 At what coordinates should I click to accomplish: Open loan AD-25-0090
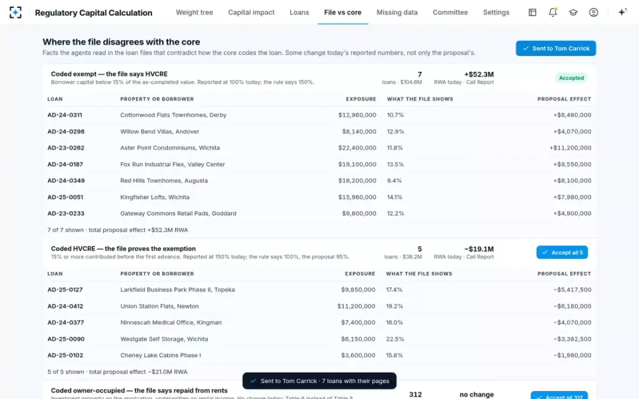(x=66, y=339)
